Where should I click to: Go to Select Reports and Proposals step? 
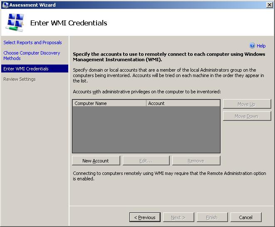(x=32, y=42)
